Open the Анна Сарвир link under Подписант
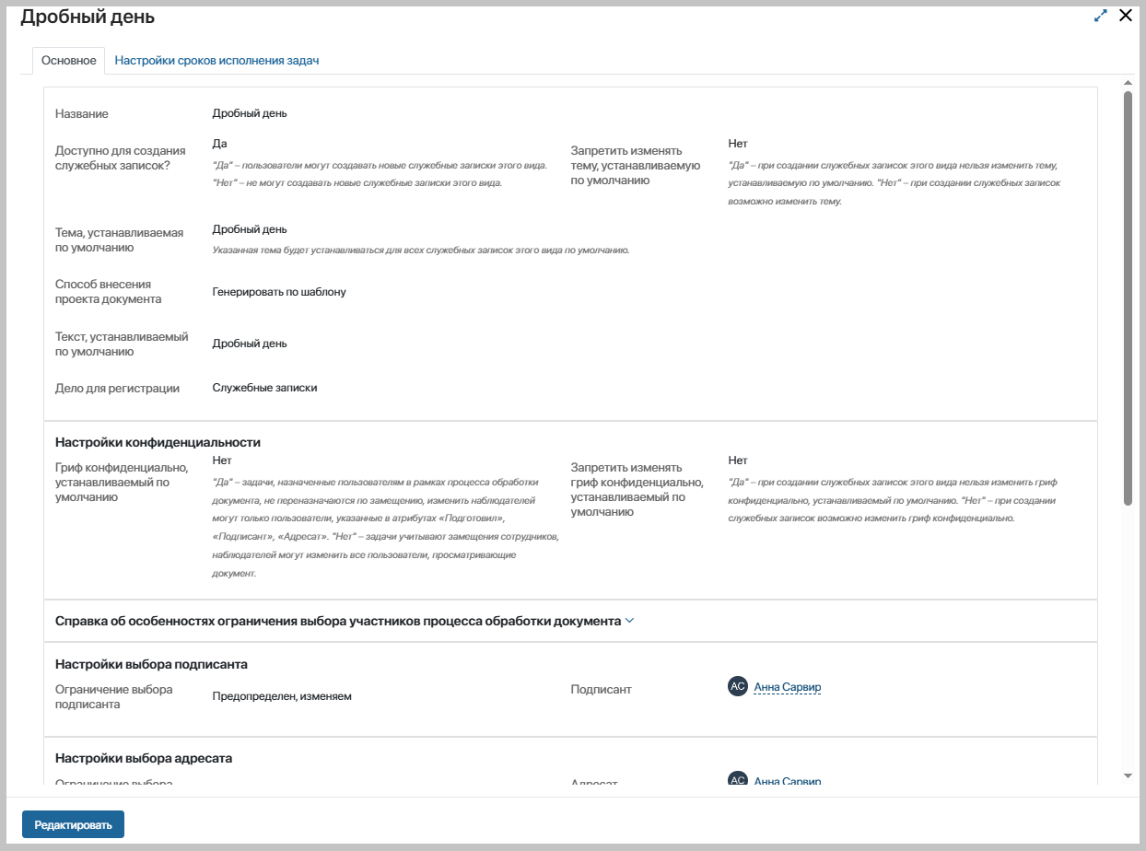Image resolution: width=1146 pixels, height=851 pixels. coord(787,687)
